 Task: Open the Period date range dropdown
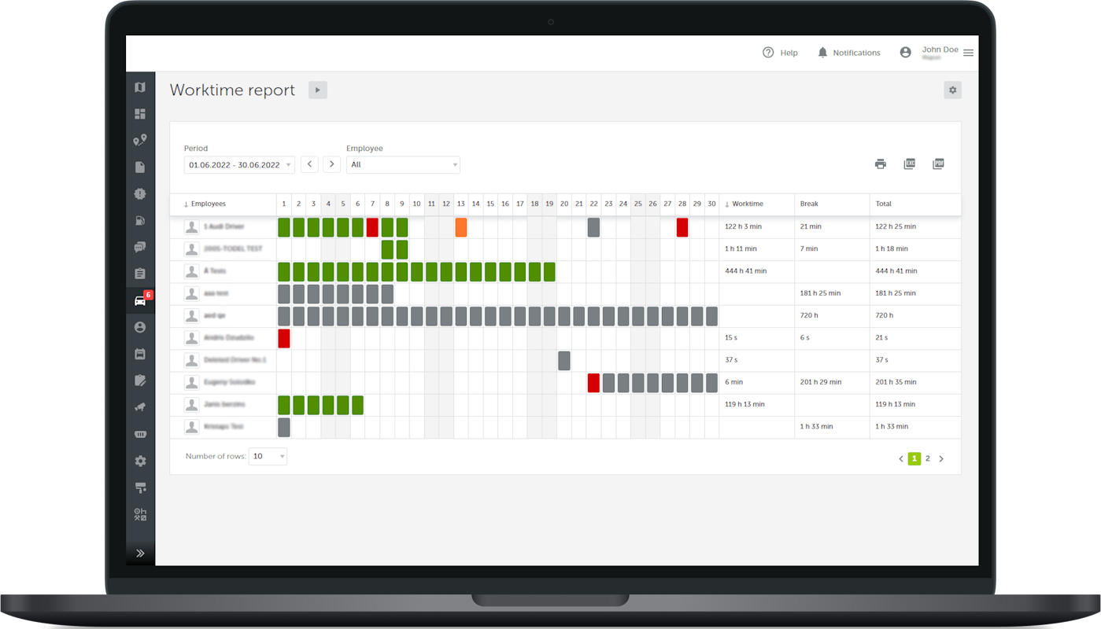239,165
